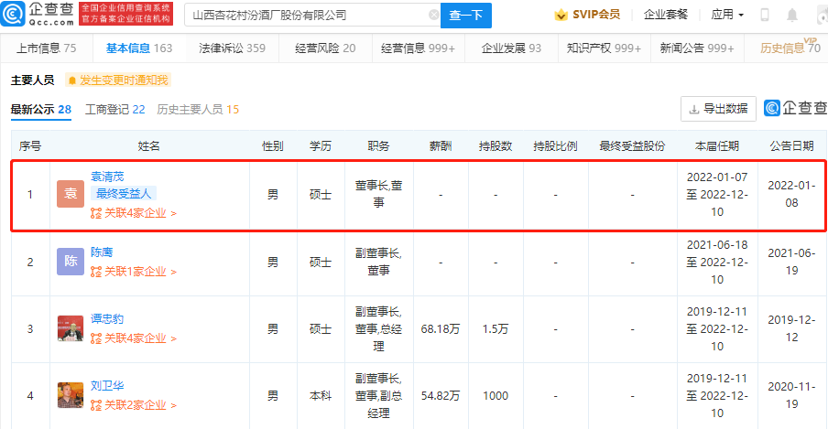Open 袁清茂 name link
The height and width of the screenshot is (429, 828).
pyautogui.click(x=107, y=177)
